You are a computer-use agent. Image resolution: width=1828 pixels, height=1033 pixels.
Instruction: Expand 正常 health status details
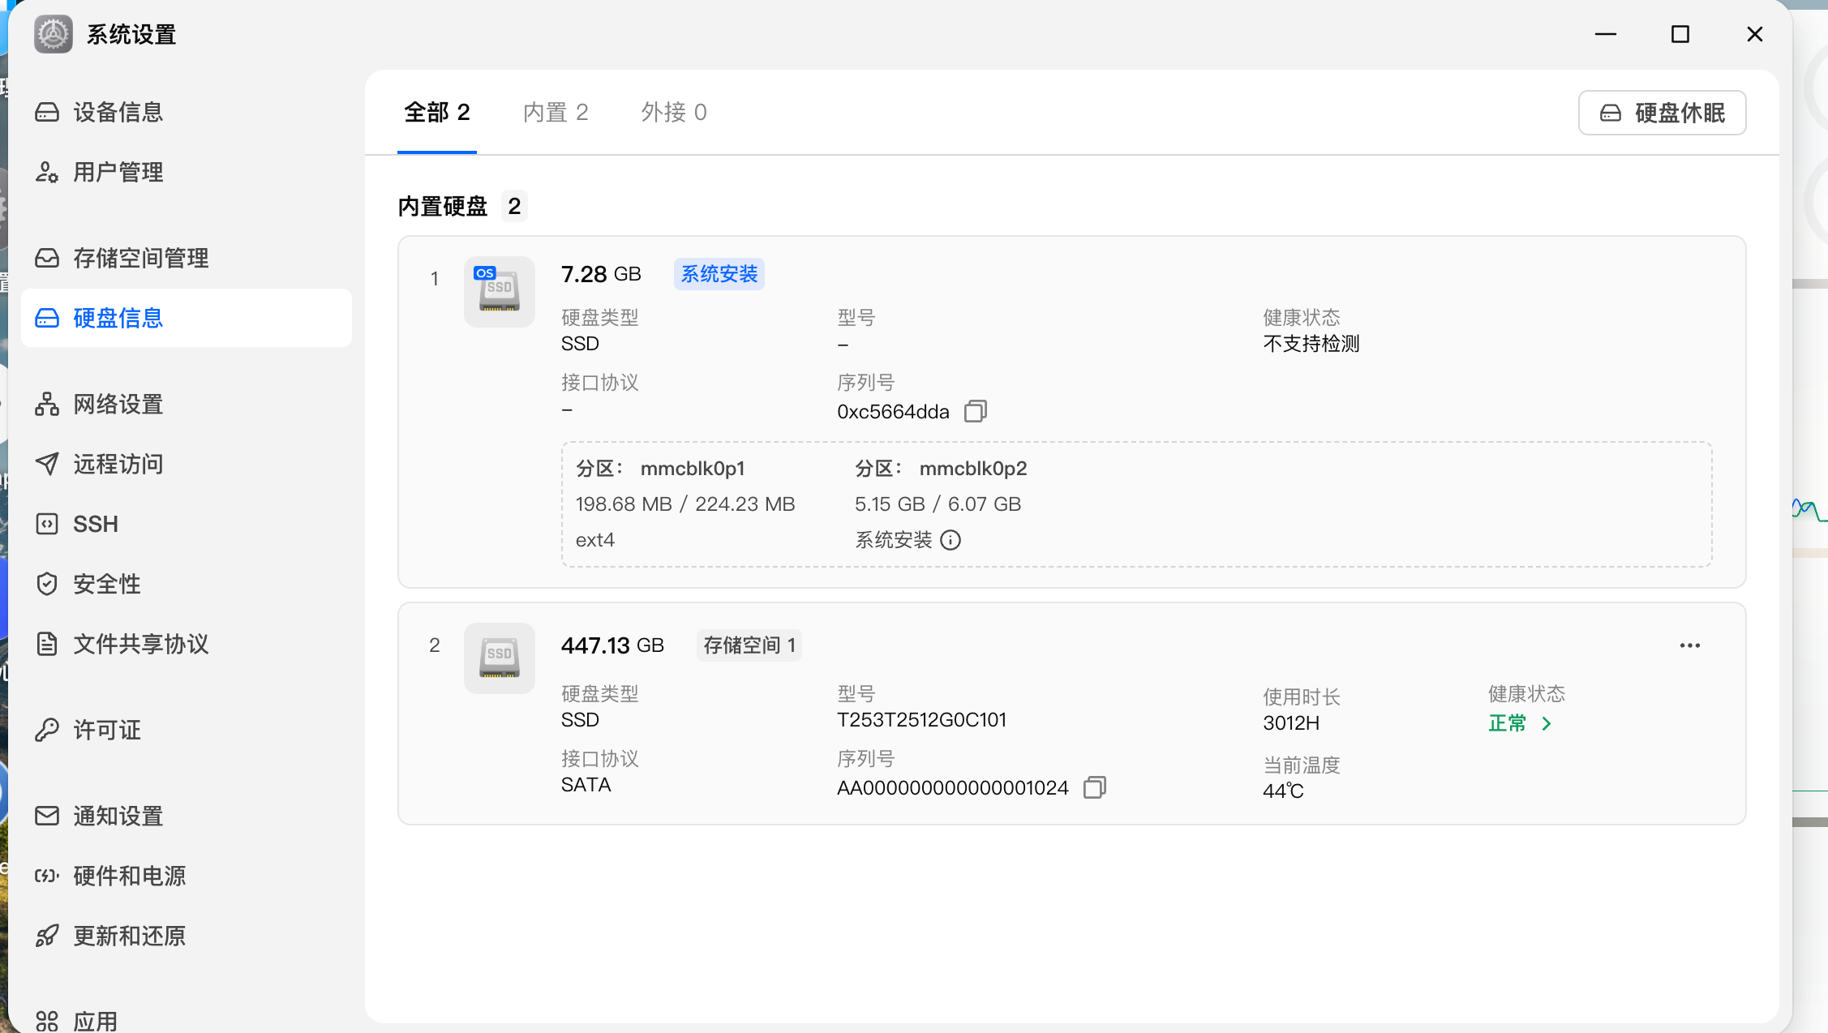click(1520, 723)
